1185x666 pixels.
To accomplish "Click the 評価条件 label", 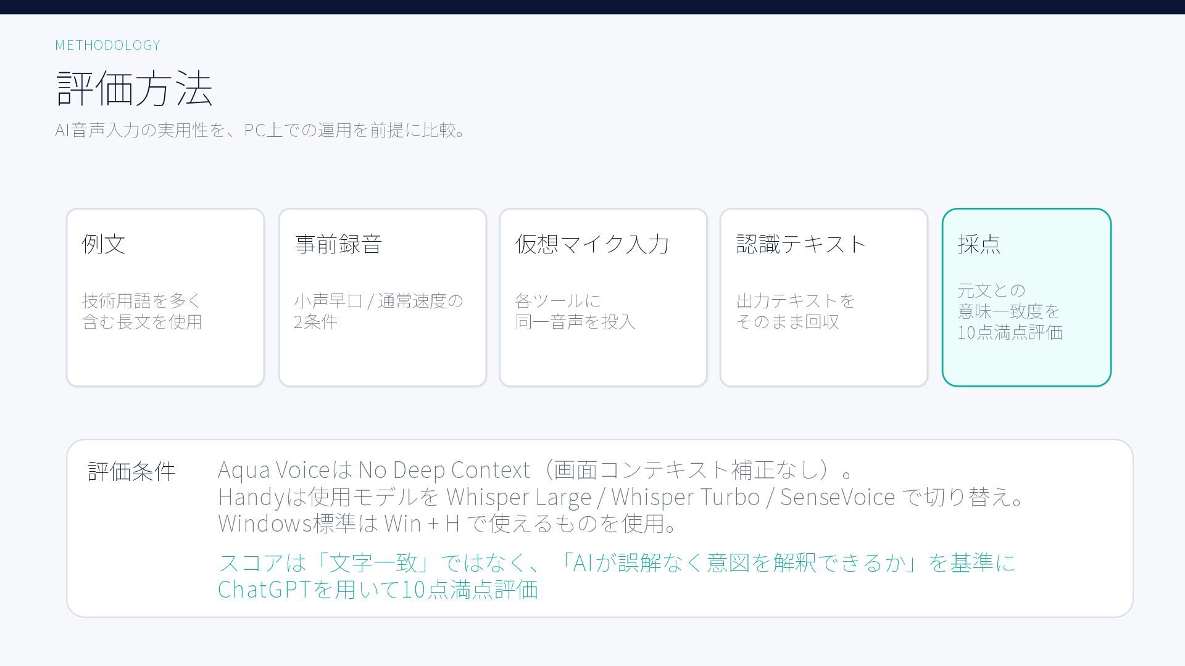I will pos(131,471).
